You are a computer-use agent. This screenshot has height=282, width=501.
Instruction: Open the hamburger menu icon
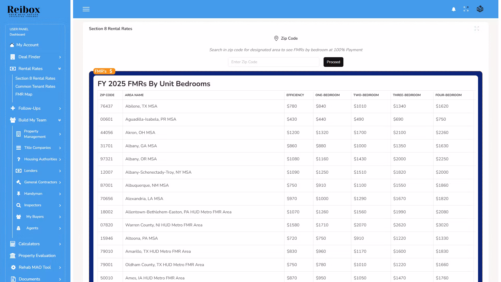coord(86,9)
